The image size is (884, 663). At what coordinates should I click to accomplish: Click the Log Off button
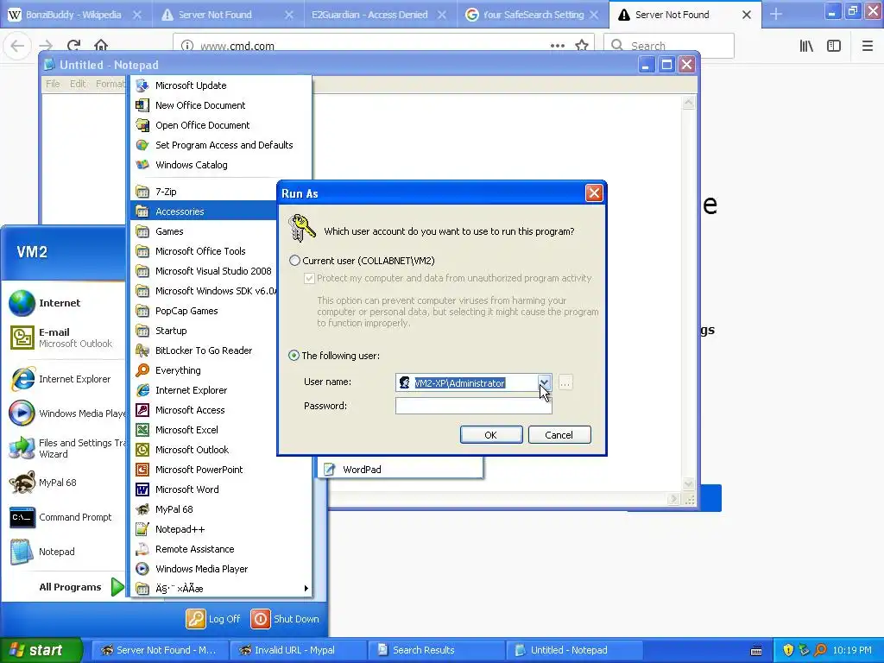click(213, 619)
